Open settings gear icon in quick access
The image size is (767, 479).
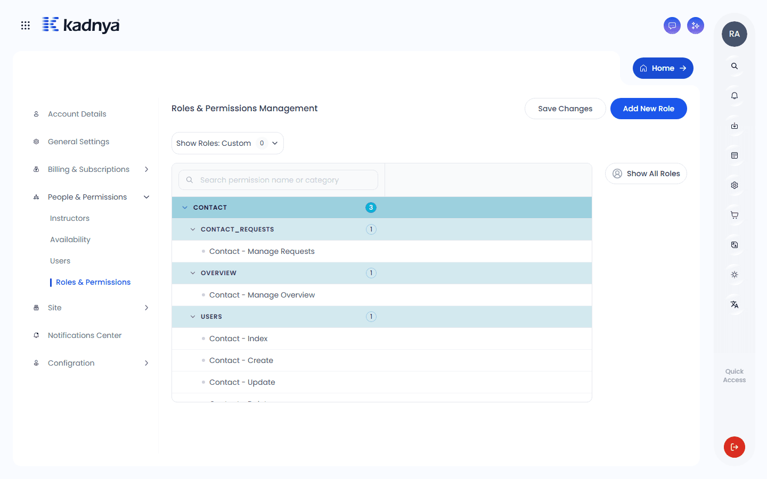(x=735, y=185)
